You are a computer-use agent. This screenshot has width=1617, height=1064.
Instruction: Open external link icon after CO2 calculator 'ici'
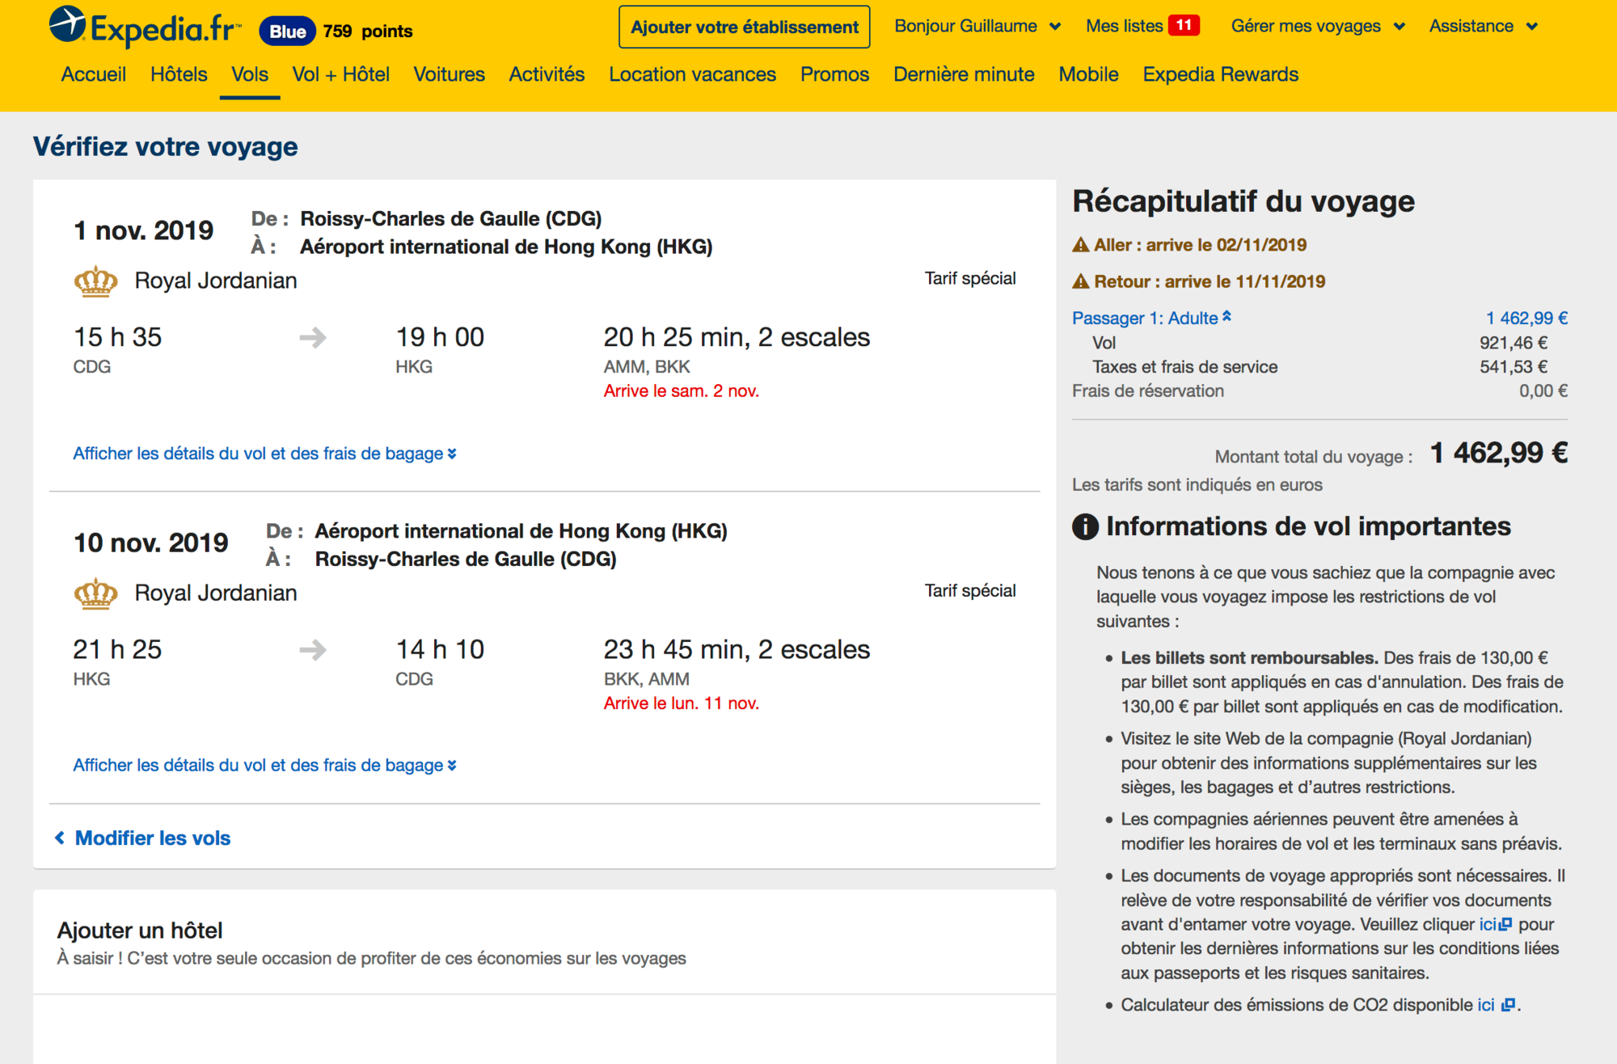pyautogui.click(x=1508, y=1005)
